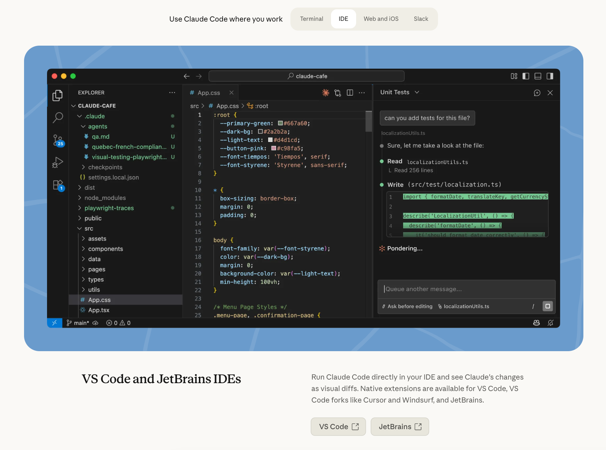Toggle the primary sidebar in title bar
606x450 pixels.
click(526, 76)
